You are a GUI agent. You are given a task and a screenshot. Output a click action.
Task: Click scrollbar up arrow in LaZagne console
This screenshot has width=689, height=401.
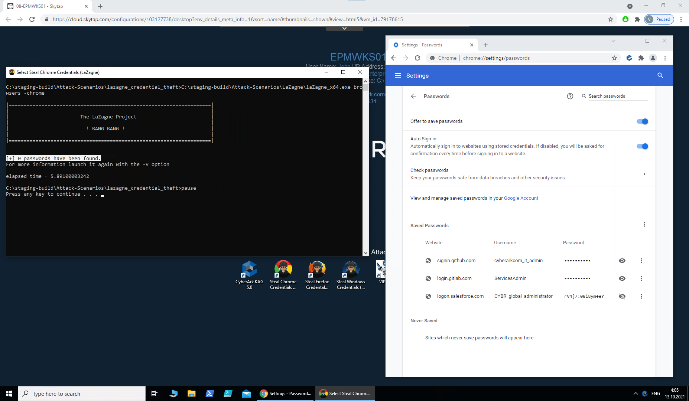[x=366, y=81]
